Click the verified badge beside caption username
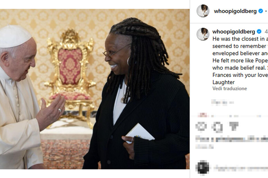This screenshot has height=178, width=268. pos(259,31)
